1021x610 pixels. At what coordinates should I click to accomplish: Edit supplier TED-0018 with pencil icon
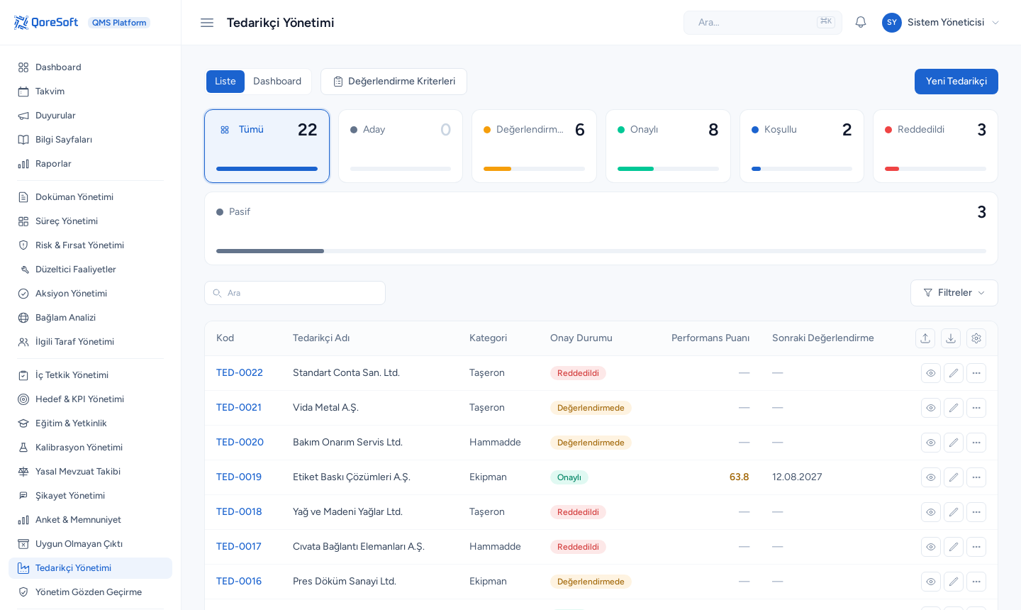[x=954, y=512]
